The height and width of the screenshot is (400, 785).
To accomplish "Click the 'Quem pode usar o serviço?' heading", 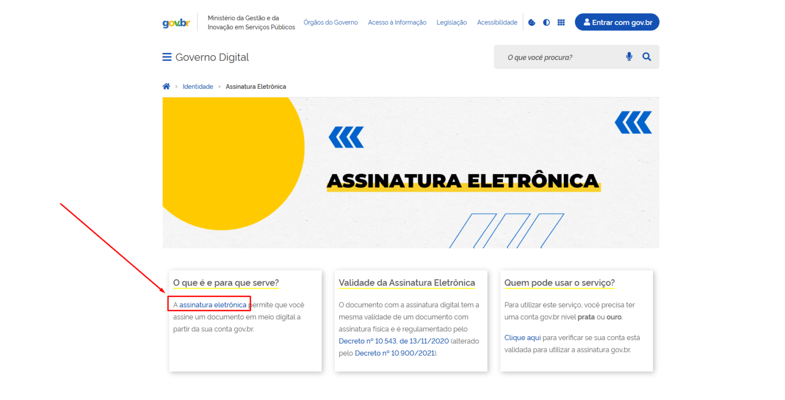I will (560, 283).
